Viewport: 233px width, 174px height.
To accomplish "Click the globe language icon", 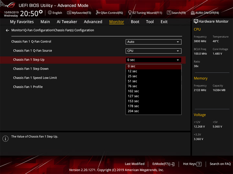I will pos(50,13).
